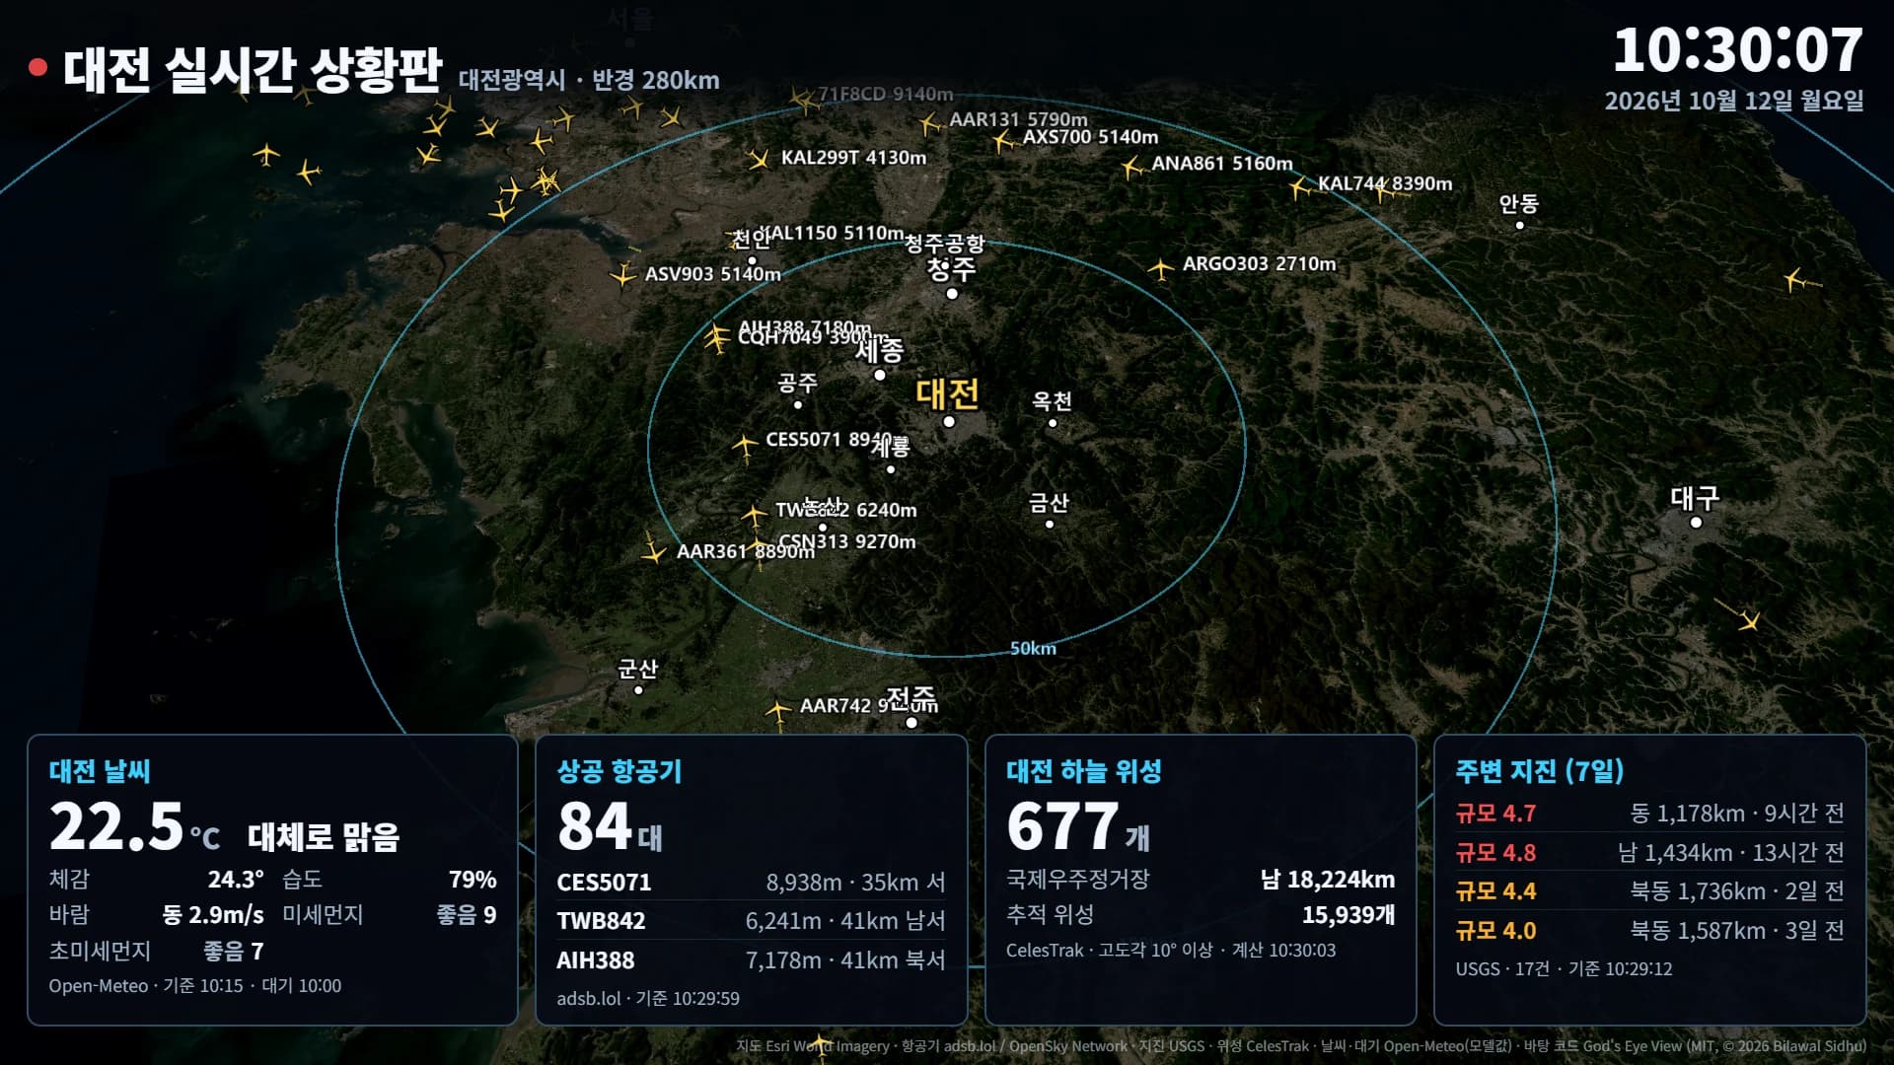Click the bottom data attribution footer
This screenshot has height=1065, width=1894.
tap(1301, 1046)
